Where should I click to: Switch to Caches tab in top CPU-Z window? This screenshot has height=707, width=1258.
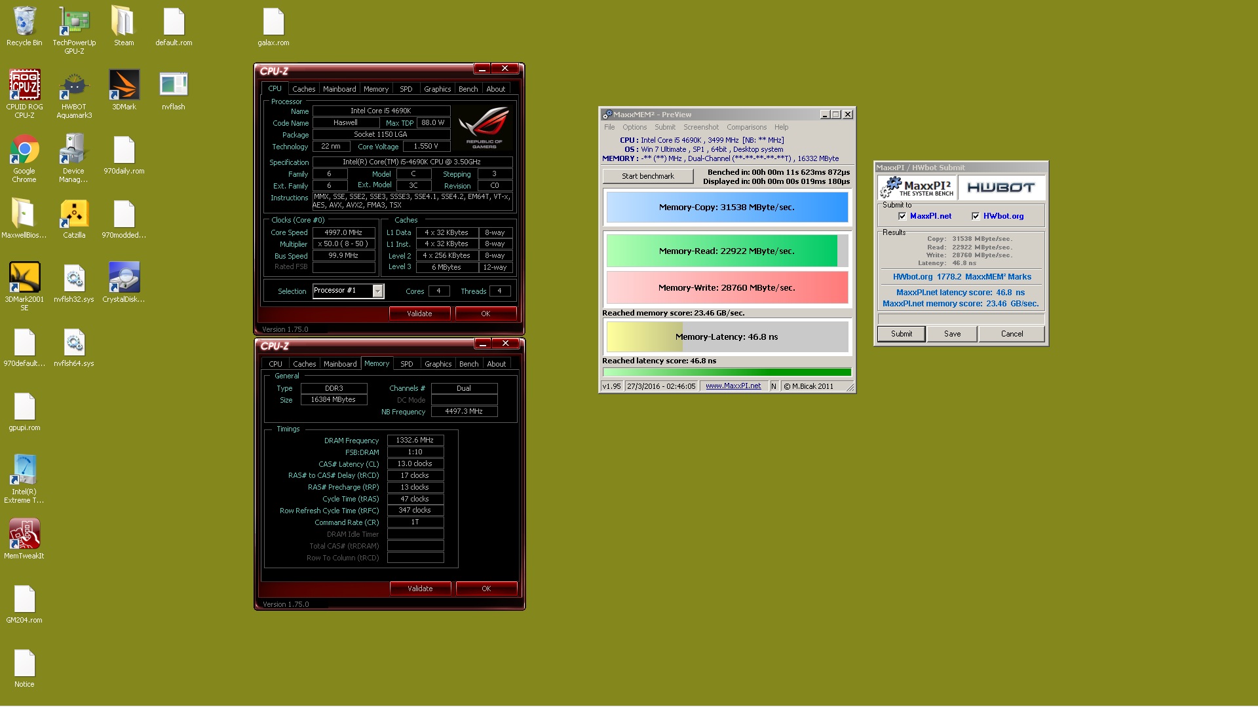point(303,89)
